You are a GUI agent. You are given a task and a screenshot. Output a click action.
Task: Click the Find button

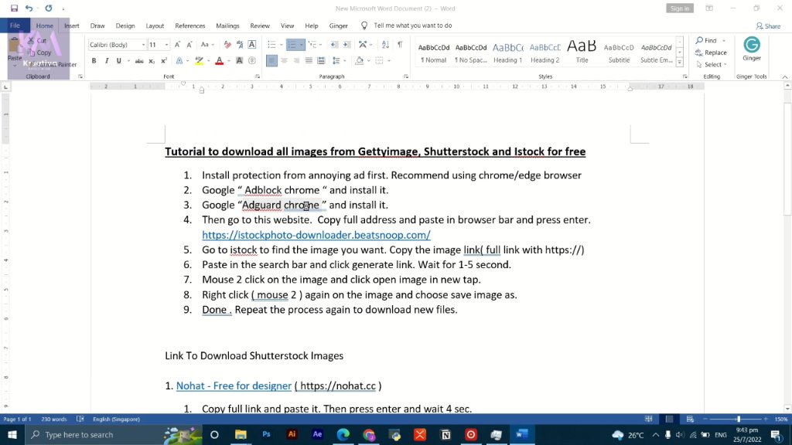pyautogui.click(x=707, y=40)
